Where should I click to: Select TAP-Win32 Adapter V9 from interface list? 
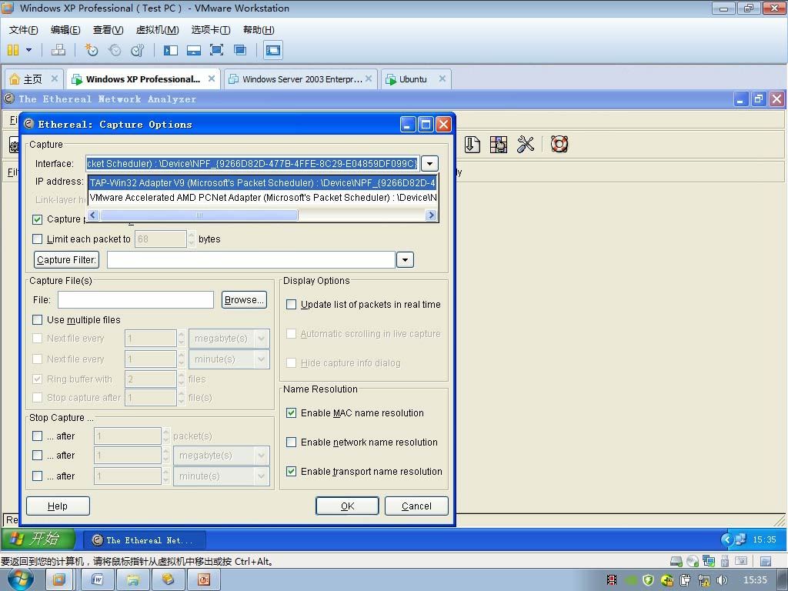tap(262, 183)
